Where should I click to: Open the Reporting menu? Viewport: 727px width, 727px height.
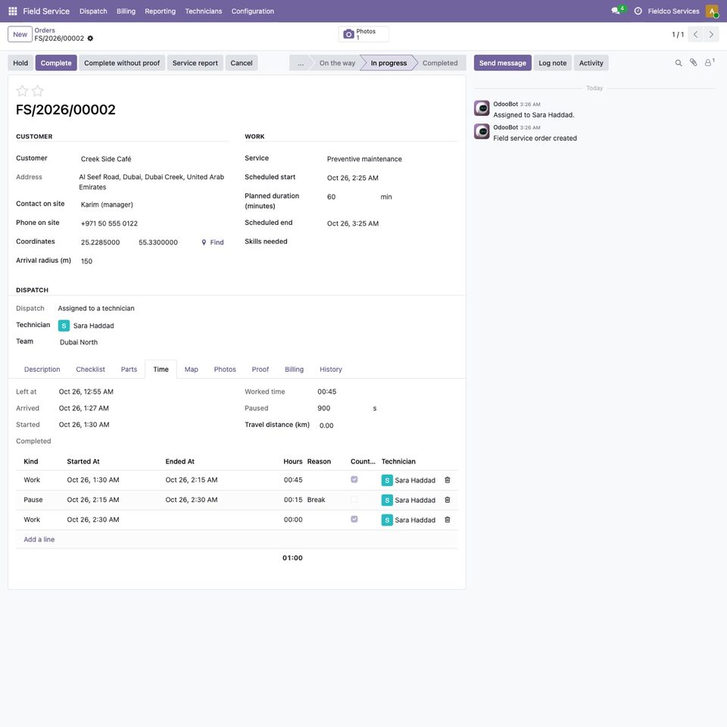click(160, 11)
